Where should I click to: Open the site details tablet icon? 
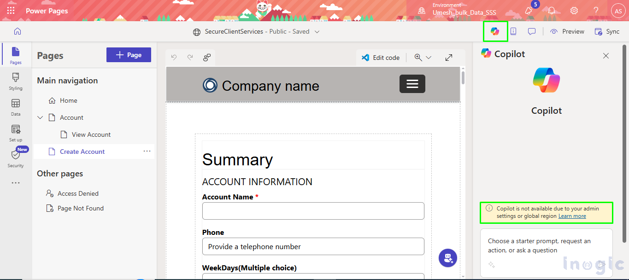[513, 31]
